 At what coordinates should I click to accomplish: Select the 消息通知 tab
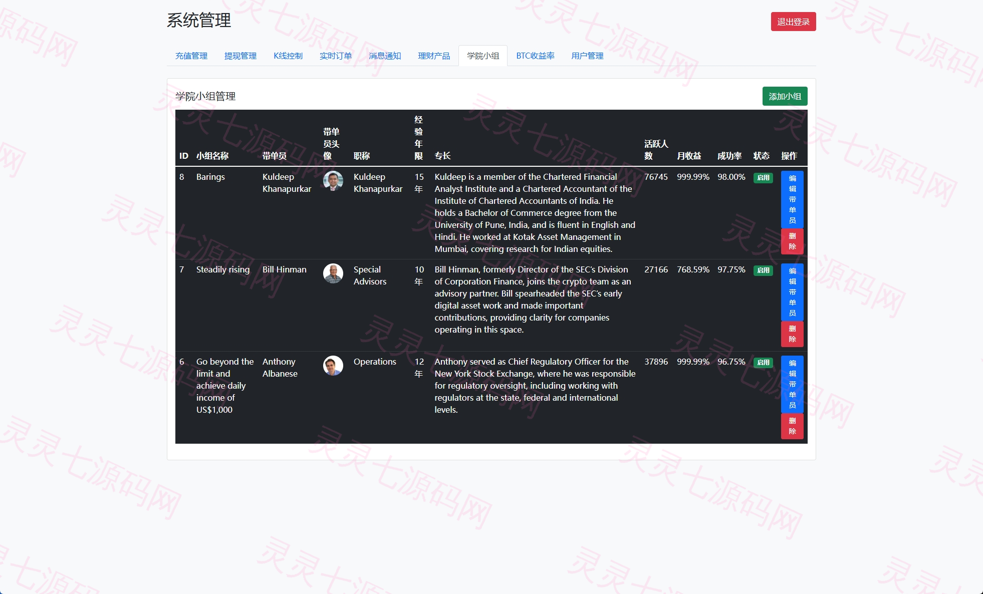tap(385, 56)
